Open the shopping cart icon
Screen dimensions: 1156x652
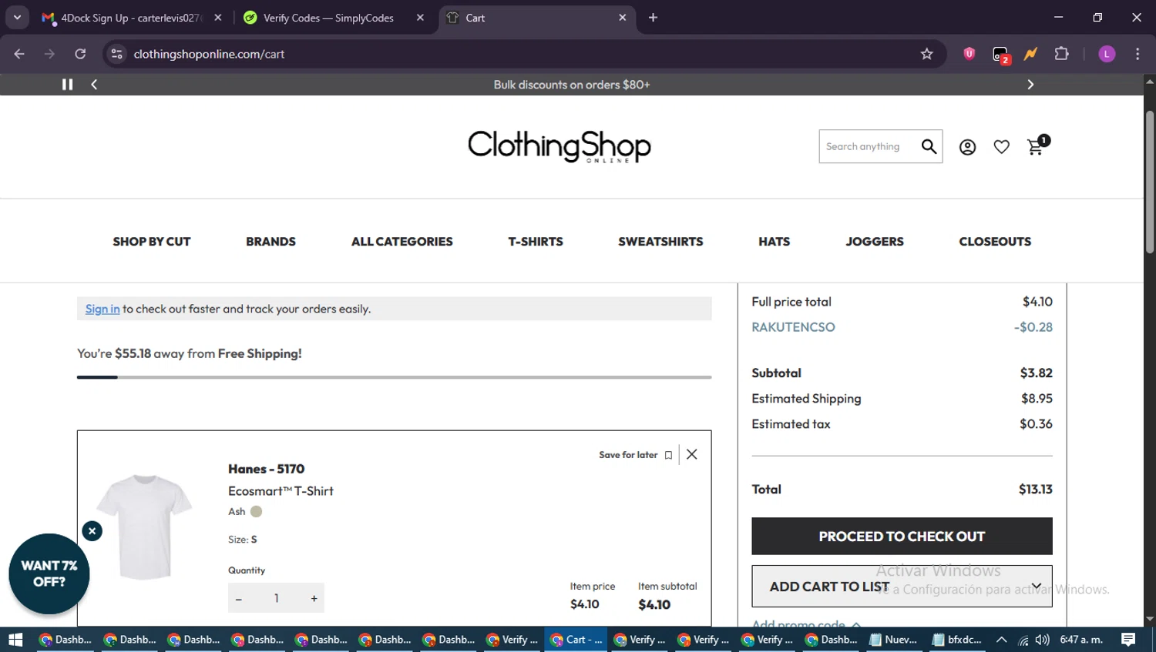click(x=1037, y=145)
